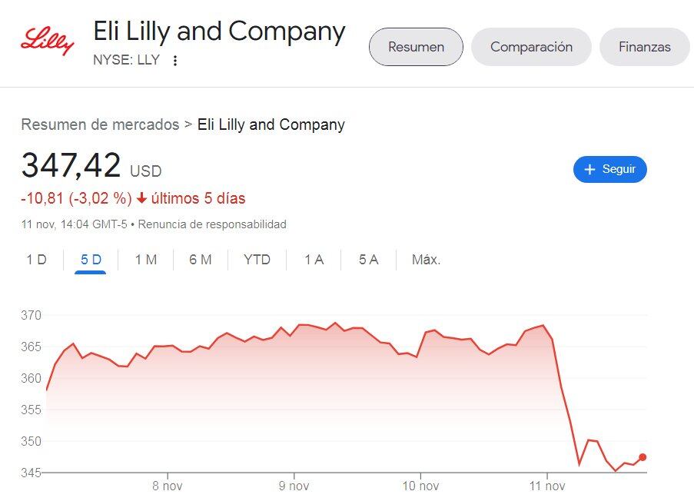The image size is (694, 501).
Task: Switch chart to 1 A range
Action: 314,260
